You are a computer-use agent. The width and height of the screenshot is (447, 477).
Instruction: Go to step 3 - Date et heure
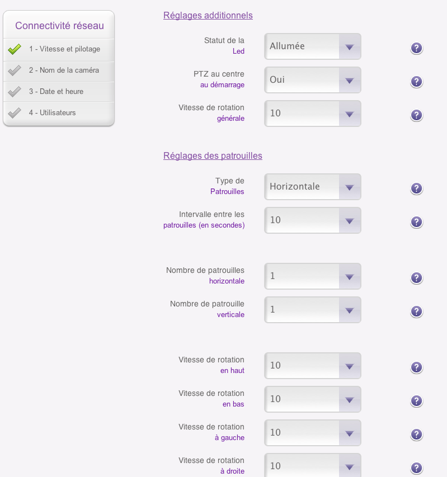(x=59, y=92)
